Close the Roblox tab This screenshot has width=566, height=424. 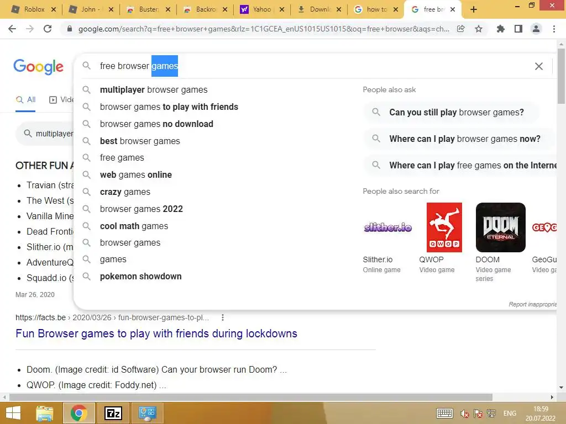[54, 9]
